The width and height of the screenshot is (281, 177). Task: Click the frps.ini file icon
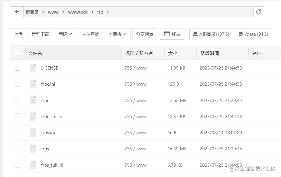pyautogui.click(x=33, y=132)
